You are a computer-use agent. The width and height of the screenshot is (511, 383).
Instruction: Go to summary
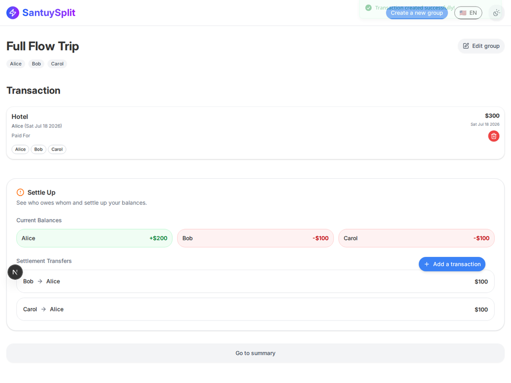click(255, 353)
